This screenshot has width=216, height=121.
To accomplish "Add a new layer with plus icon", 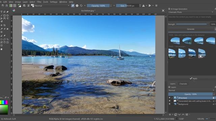I will point(170,114).
